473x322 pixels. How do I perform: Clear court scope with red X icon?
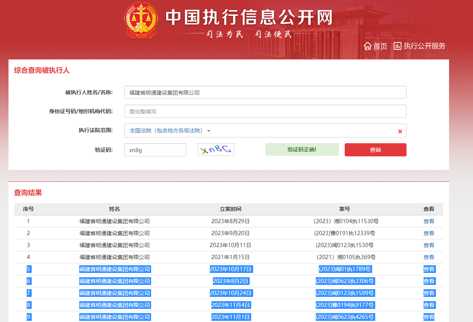click(x=400, y=131)
